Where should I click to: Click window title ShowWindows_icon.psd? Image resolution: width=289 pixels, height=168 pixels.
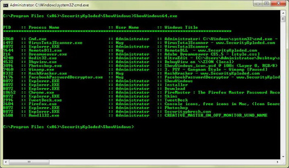[191, 66]
